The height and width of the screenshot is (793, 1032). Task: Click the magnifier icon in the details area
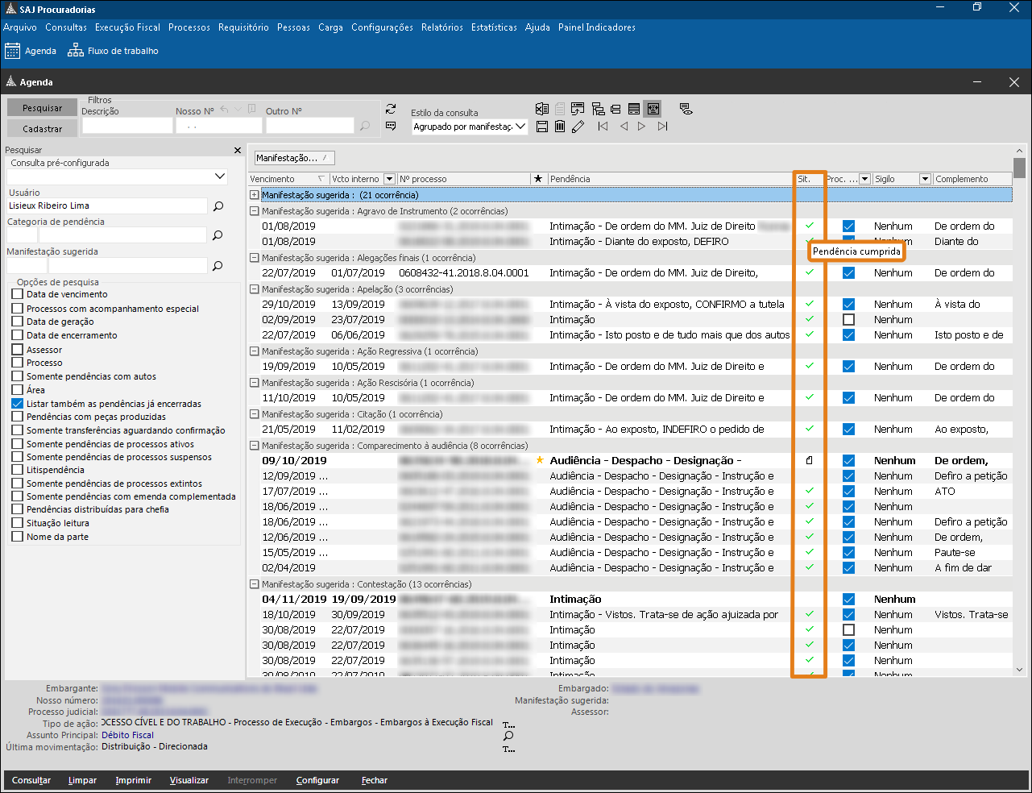pyautogui.click(x=508, y=736)
